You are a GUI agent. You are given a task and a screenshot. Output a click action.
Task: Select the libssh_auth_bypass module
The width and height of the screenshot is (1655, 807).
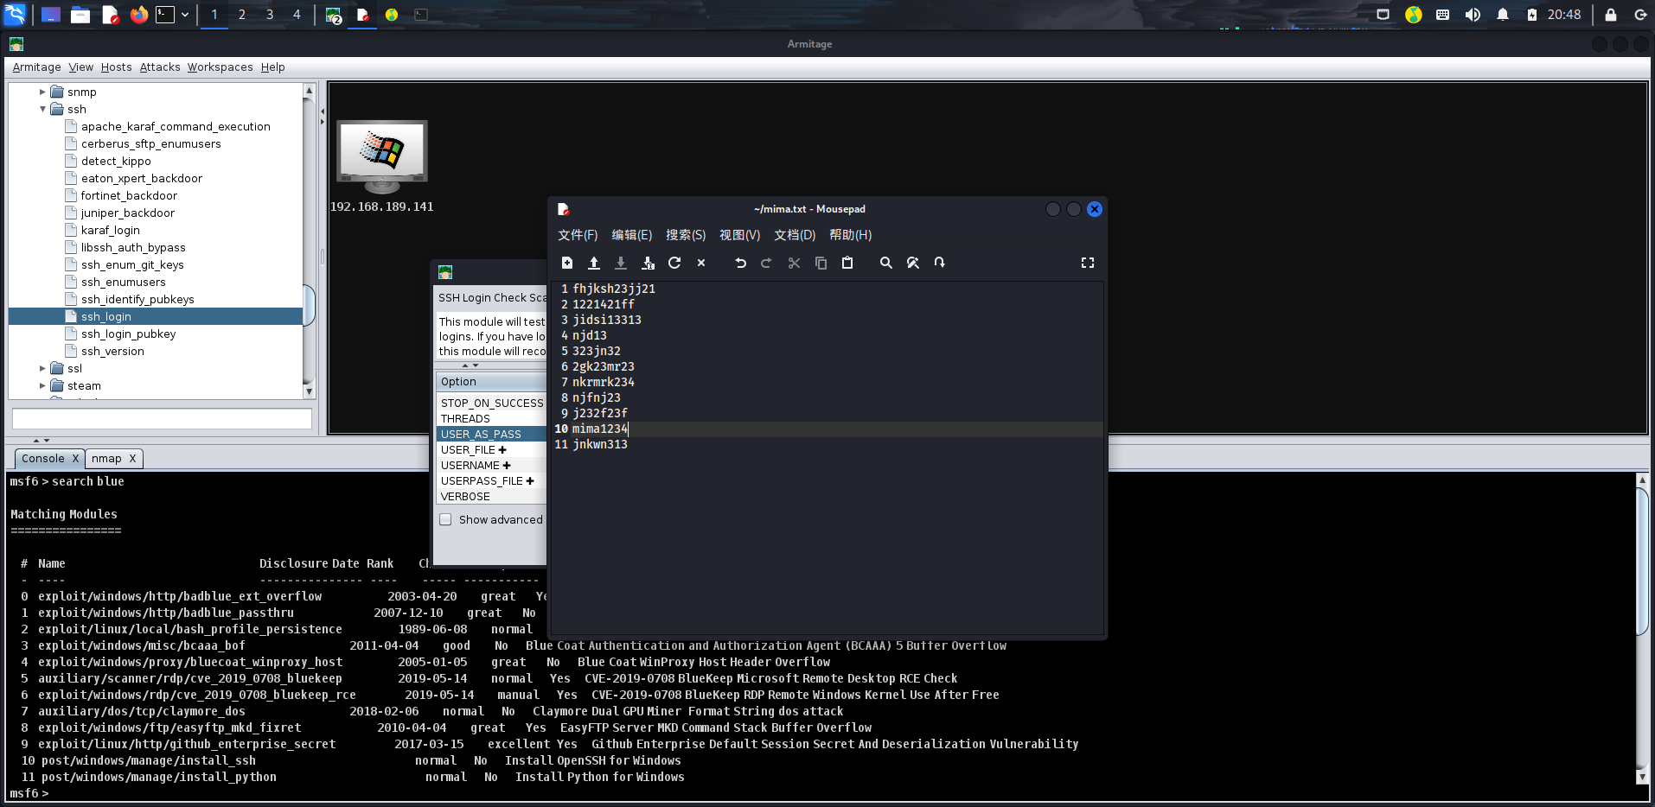click(133, 248)
